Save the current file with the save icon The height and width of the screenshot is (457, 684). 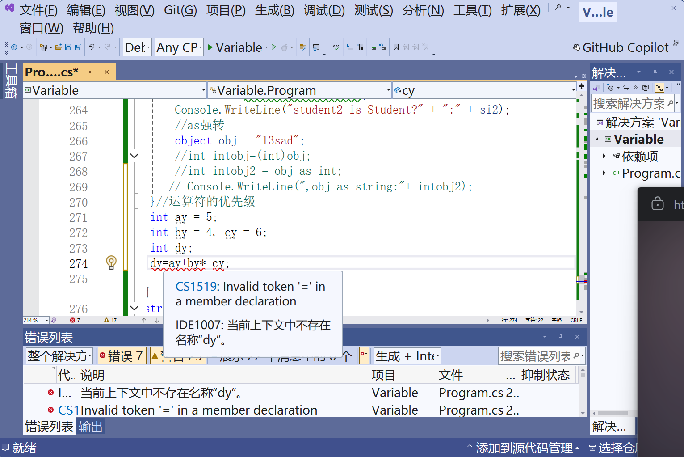point(68,47)
